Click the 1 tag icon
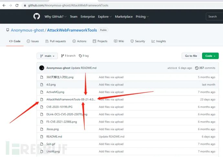 pos(80,56)
